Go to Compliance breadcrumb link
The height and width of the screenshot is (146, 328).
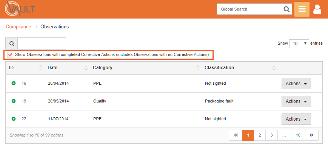click(18, 27)
